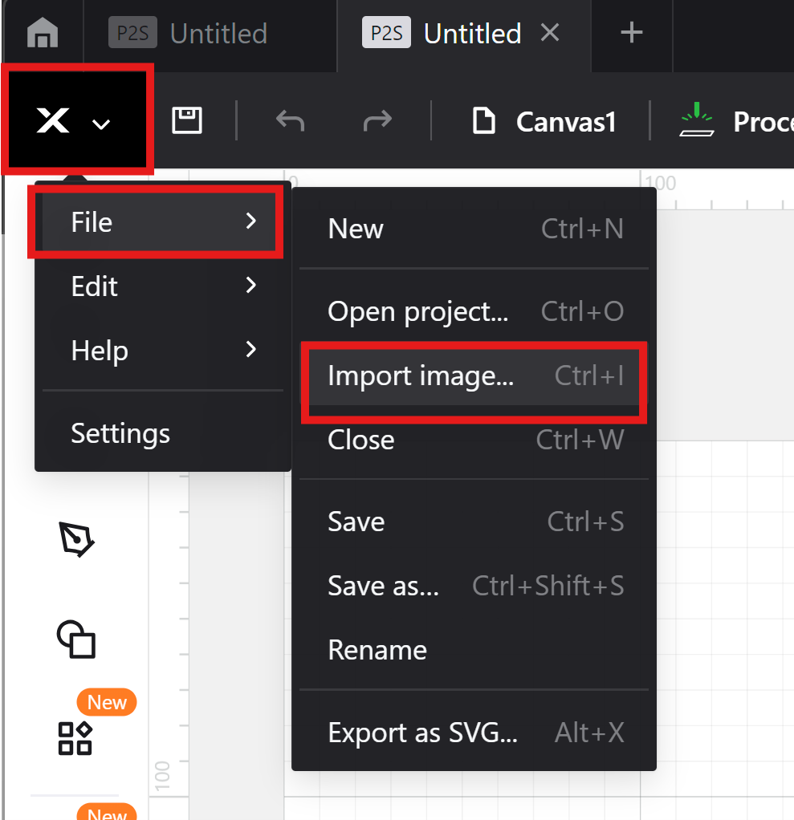Choose Import image from File menu
Viewport: 794px width, 820px height.
pos(474,375)
